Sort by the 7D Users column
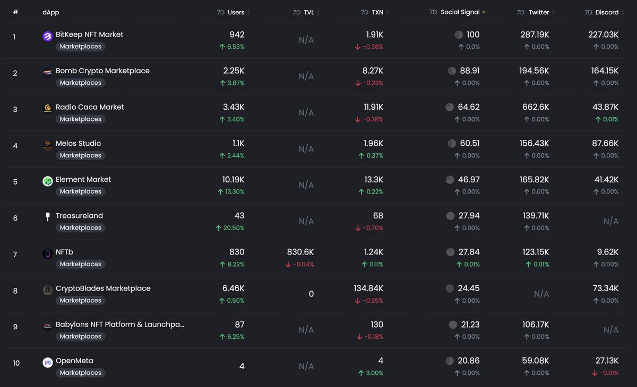637x387 pixels. (x=234, y=12)
